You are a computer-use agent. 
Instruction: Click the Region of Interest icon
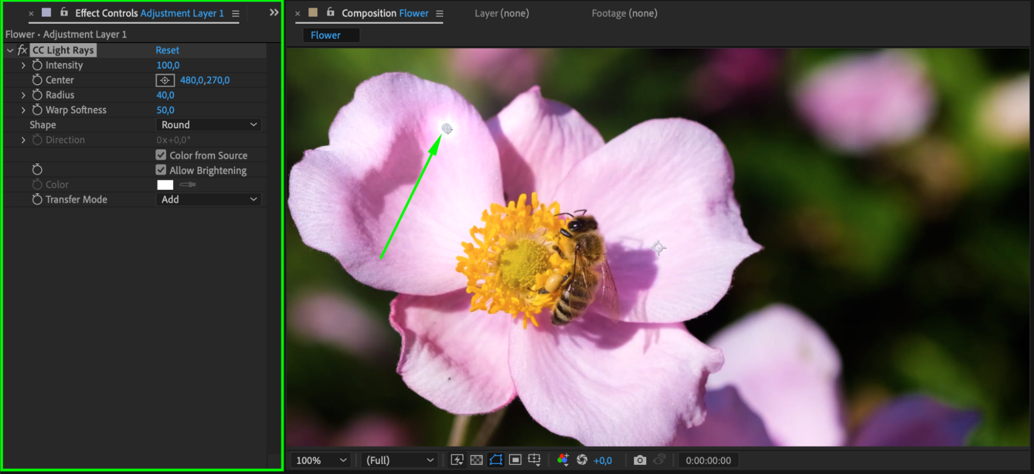515,460
